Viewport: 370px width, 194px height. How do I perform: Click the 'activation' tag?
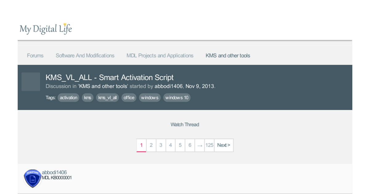(68, 98)
